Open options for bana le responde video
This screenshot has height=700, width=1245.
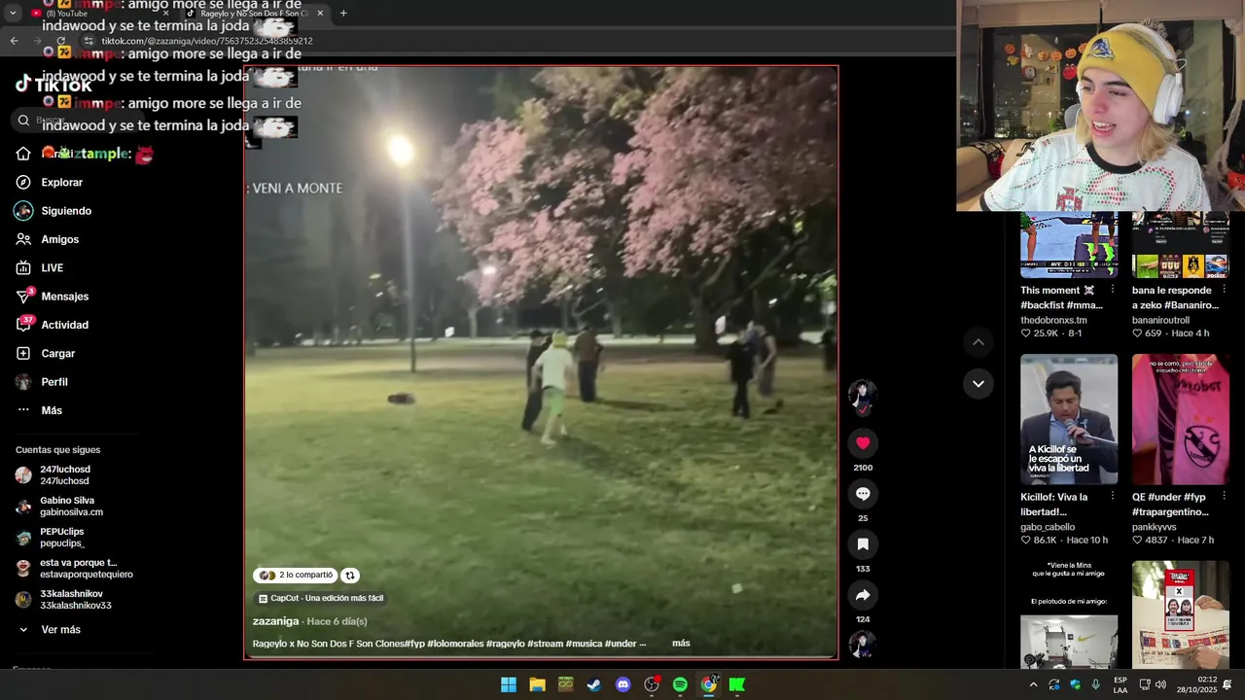coord(1225,290)
